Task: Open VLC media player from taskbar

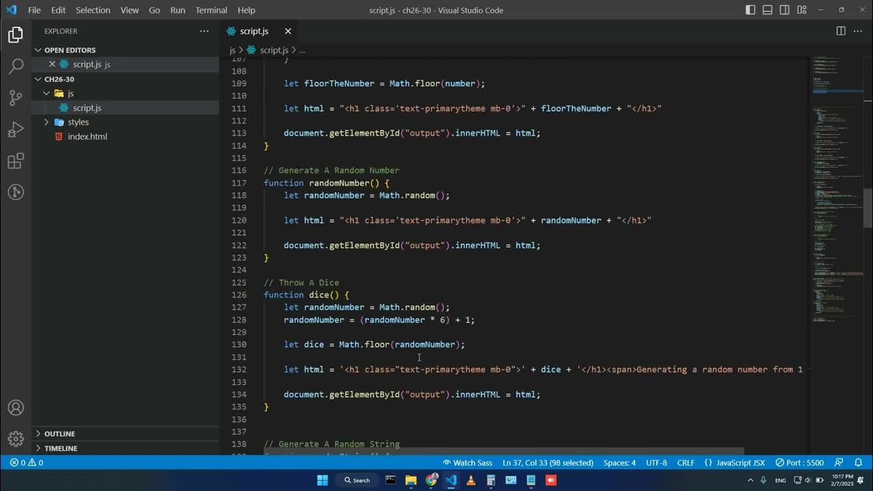Action: 471,480
